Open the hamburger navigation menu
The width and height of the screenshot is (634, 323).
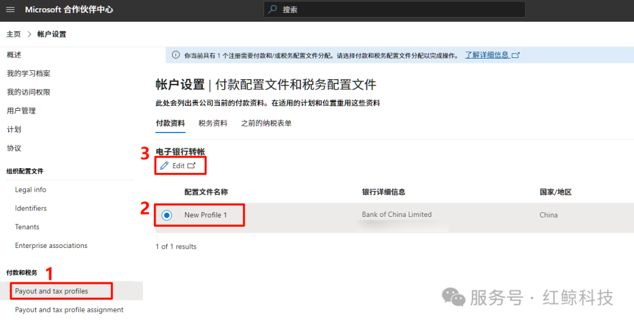click(11, 10)
